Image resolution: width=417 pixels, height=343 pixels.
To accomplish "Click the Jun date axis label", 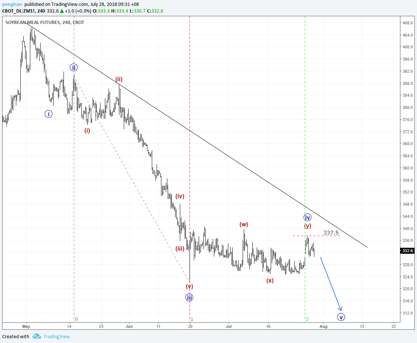I will (x=129, y=326).
